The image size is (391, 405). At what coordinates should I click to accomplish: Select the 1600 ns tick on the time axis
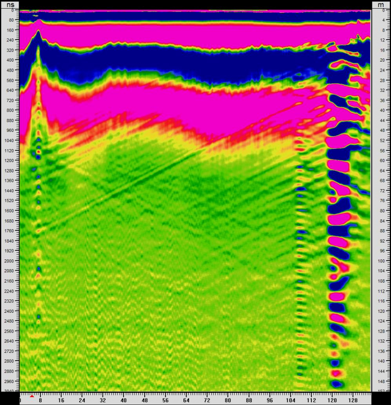tap(9, 211)
